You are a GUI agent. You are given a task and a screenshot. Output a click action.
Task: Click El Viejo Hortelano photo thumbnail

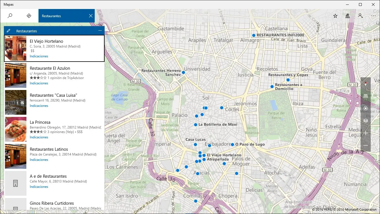[x=16, y=48]
